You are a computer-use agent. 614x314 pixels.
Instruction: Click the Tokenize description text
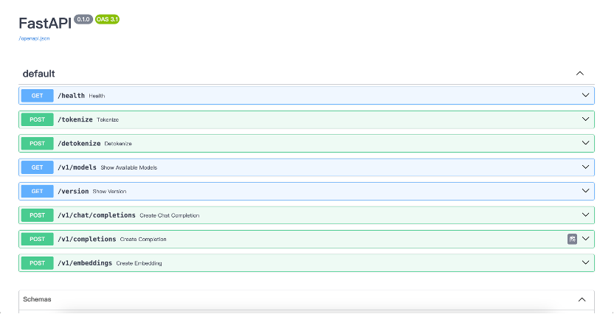[x=108, y=120]
